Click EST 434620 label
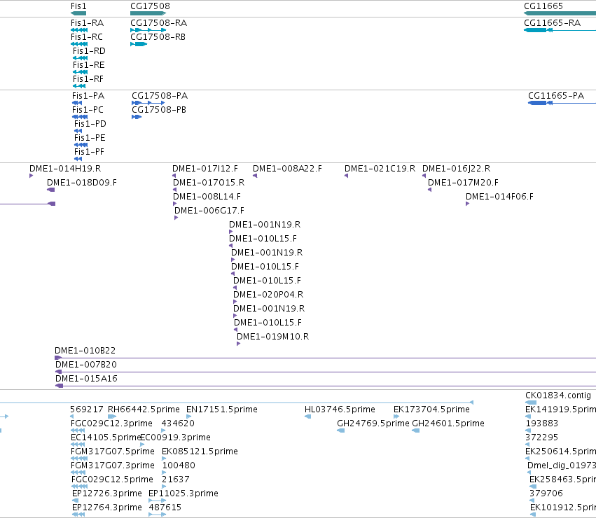Screen dimensions: 596x518 (x=178, y=423)
